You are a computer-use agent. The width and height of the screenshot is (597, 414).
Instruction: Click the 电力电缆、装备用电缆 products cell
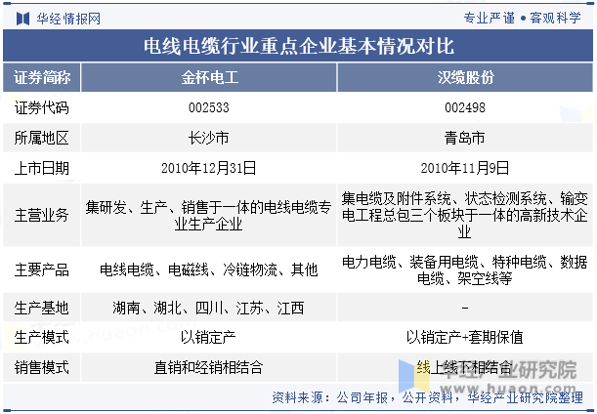point(465,270)
